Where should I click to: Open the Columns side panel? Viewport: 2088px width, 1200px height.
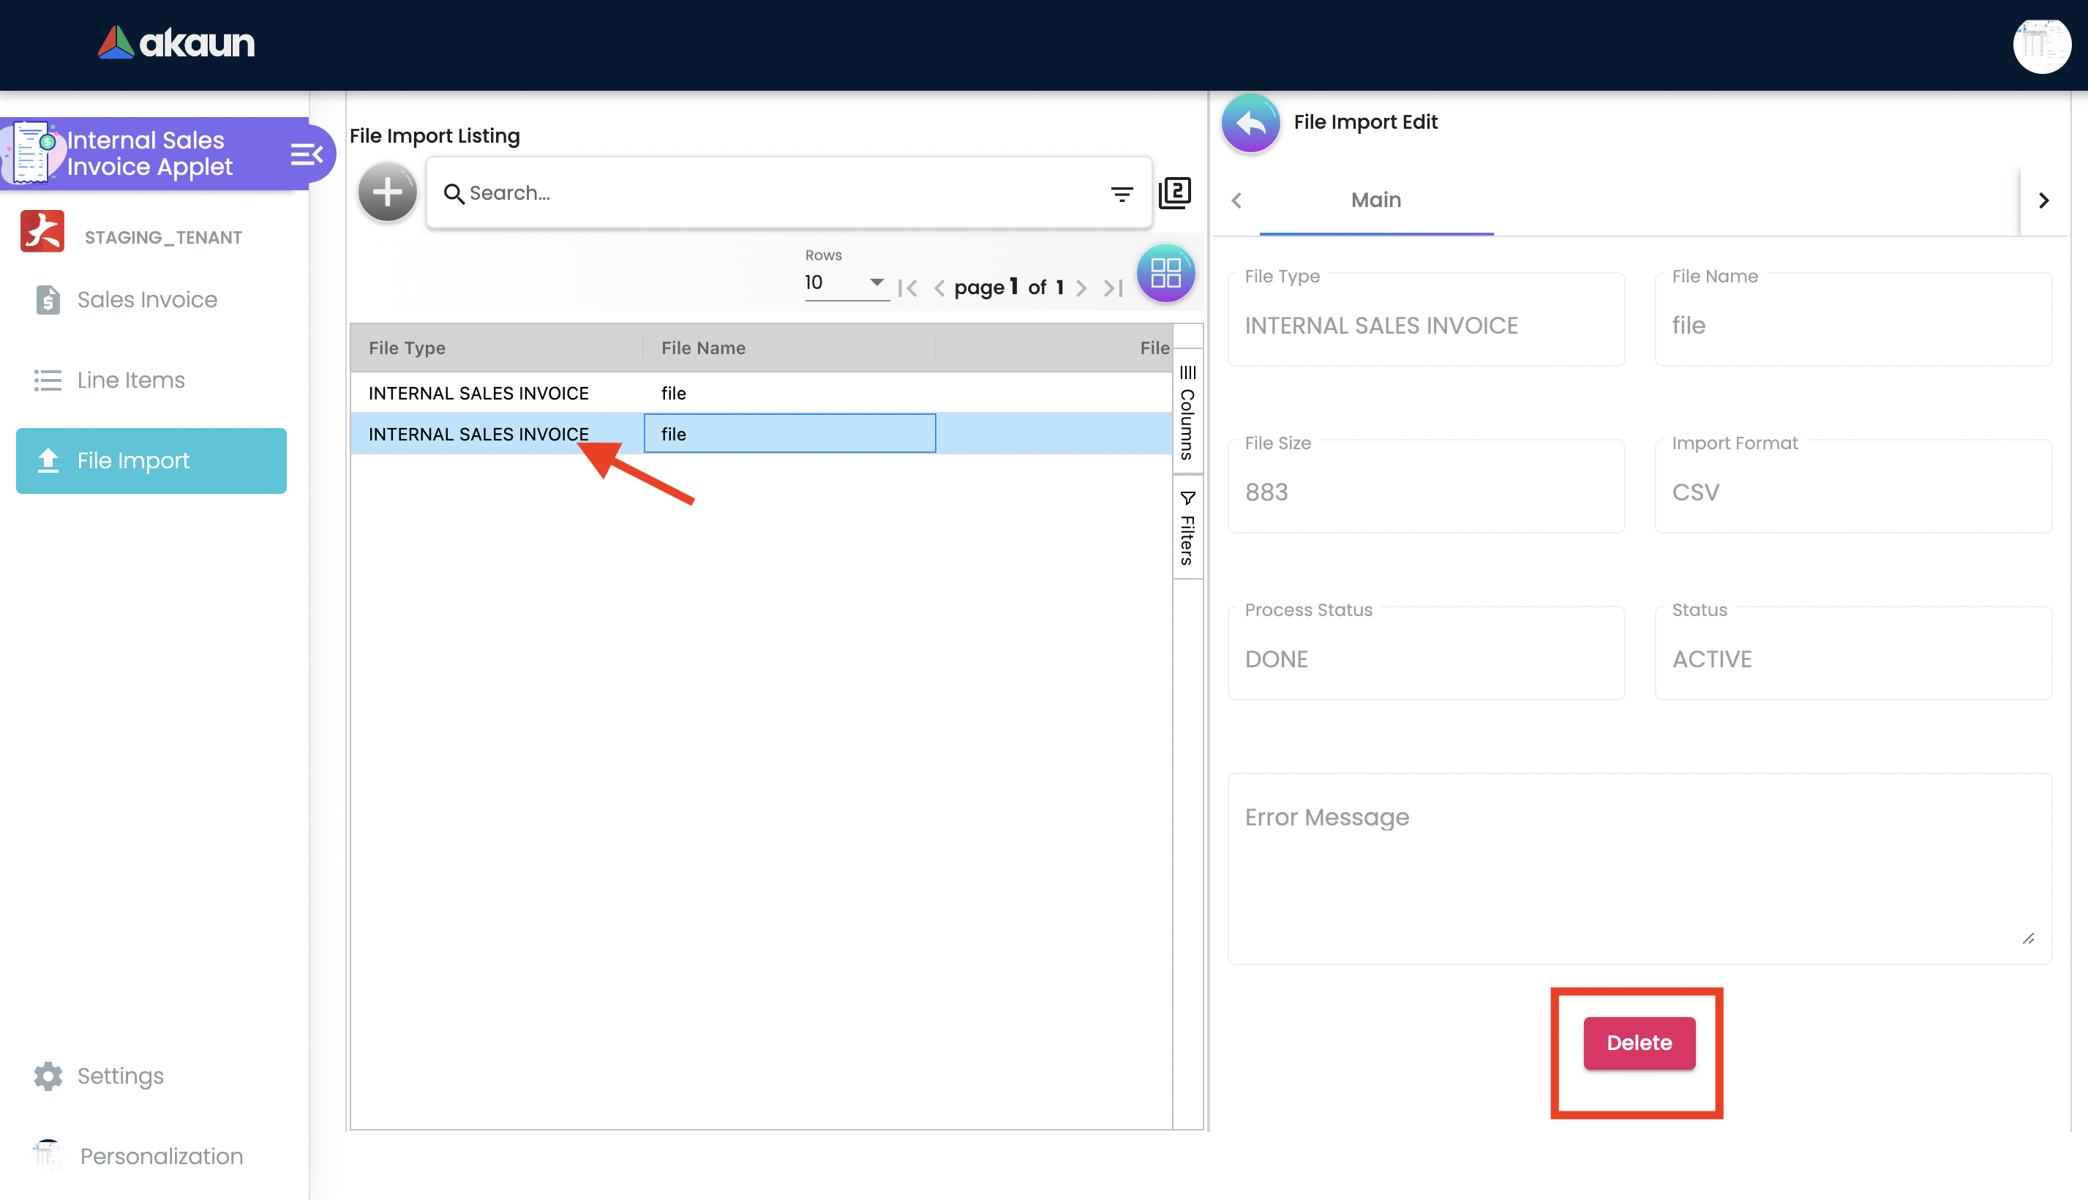pos(1187,413)
